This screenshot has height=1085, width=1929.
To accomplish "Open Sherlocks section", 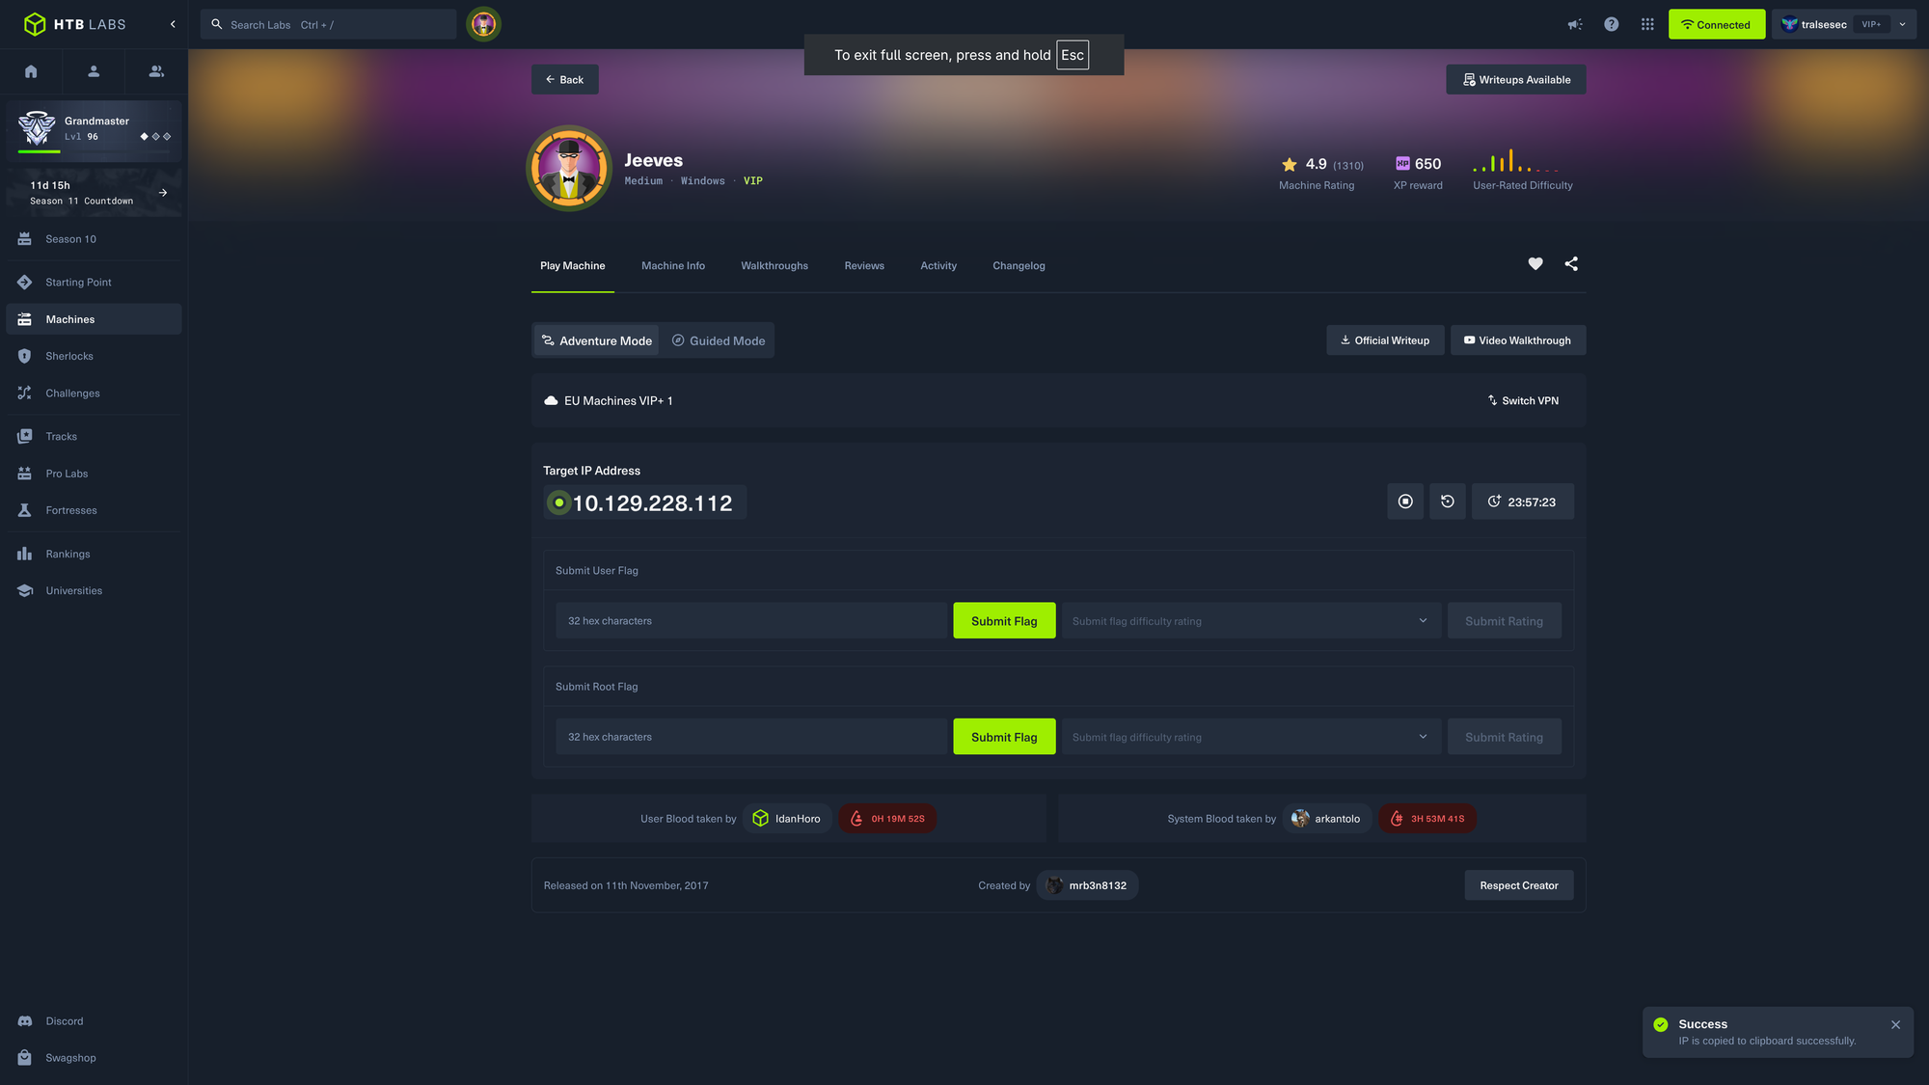I will (94, 356).
